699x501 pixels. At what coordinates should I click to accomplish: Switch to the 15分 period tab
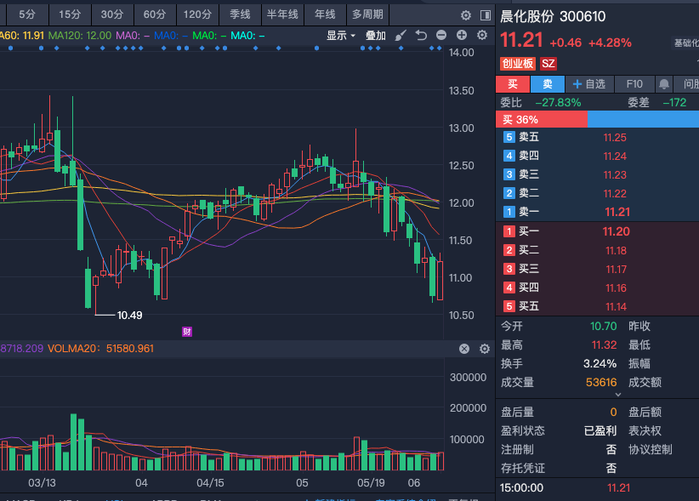pos(70,14)
